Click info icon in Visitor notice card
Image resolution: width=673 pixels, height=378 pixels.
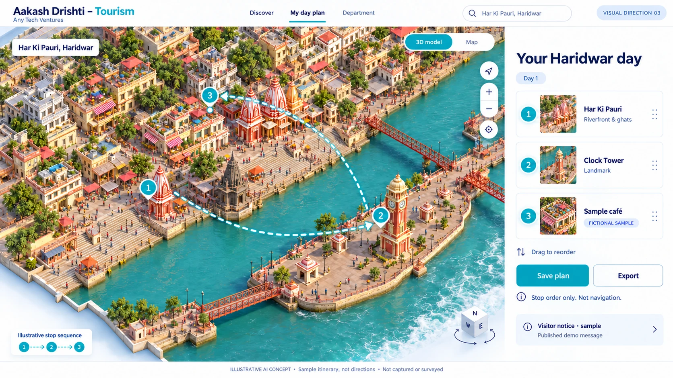click(x=527, y=327)
